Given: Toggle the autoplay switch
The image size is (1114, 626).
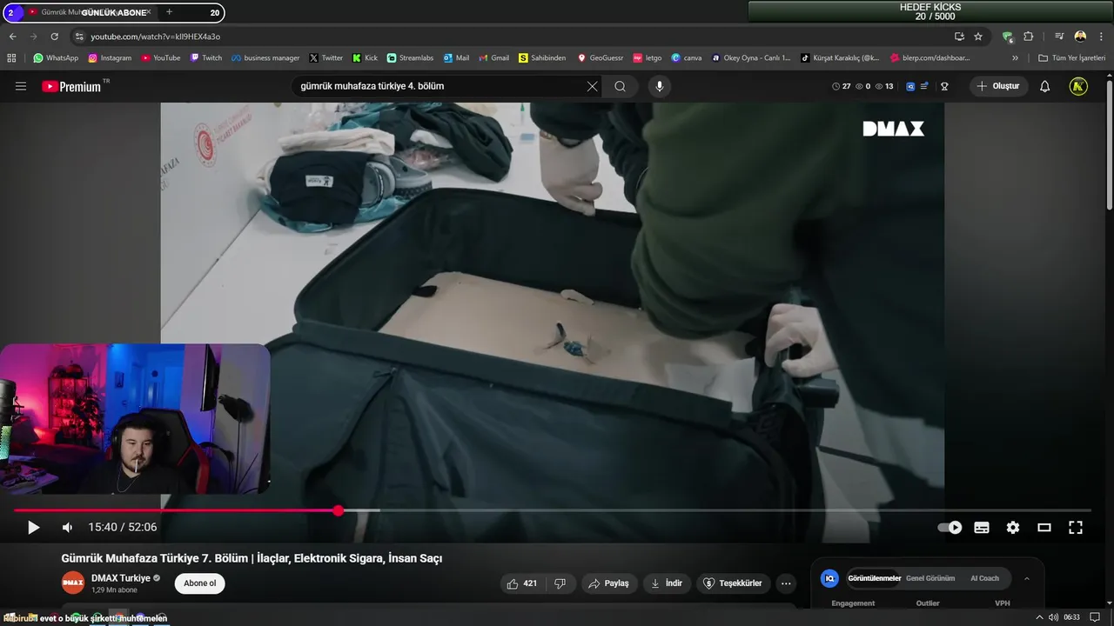Looking at the screenshot, I should [950, 527].
